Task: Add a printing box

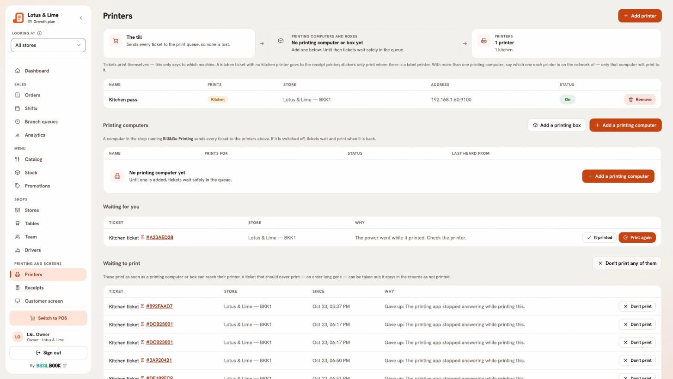Action: (557, 125)
